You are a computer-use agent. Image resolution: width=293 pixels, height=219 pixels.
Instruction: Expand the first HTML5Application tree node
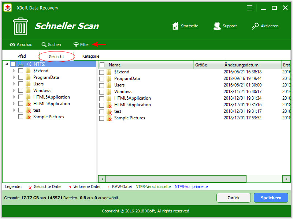click(14, 97)
